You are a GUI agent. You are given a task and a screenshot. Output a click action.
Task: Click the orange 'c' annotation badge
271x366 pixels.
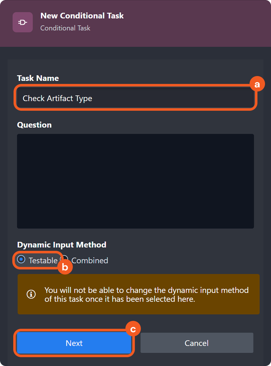pos(133,329)
